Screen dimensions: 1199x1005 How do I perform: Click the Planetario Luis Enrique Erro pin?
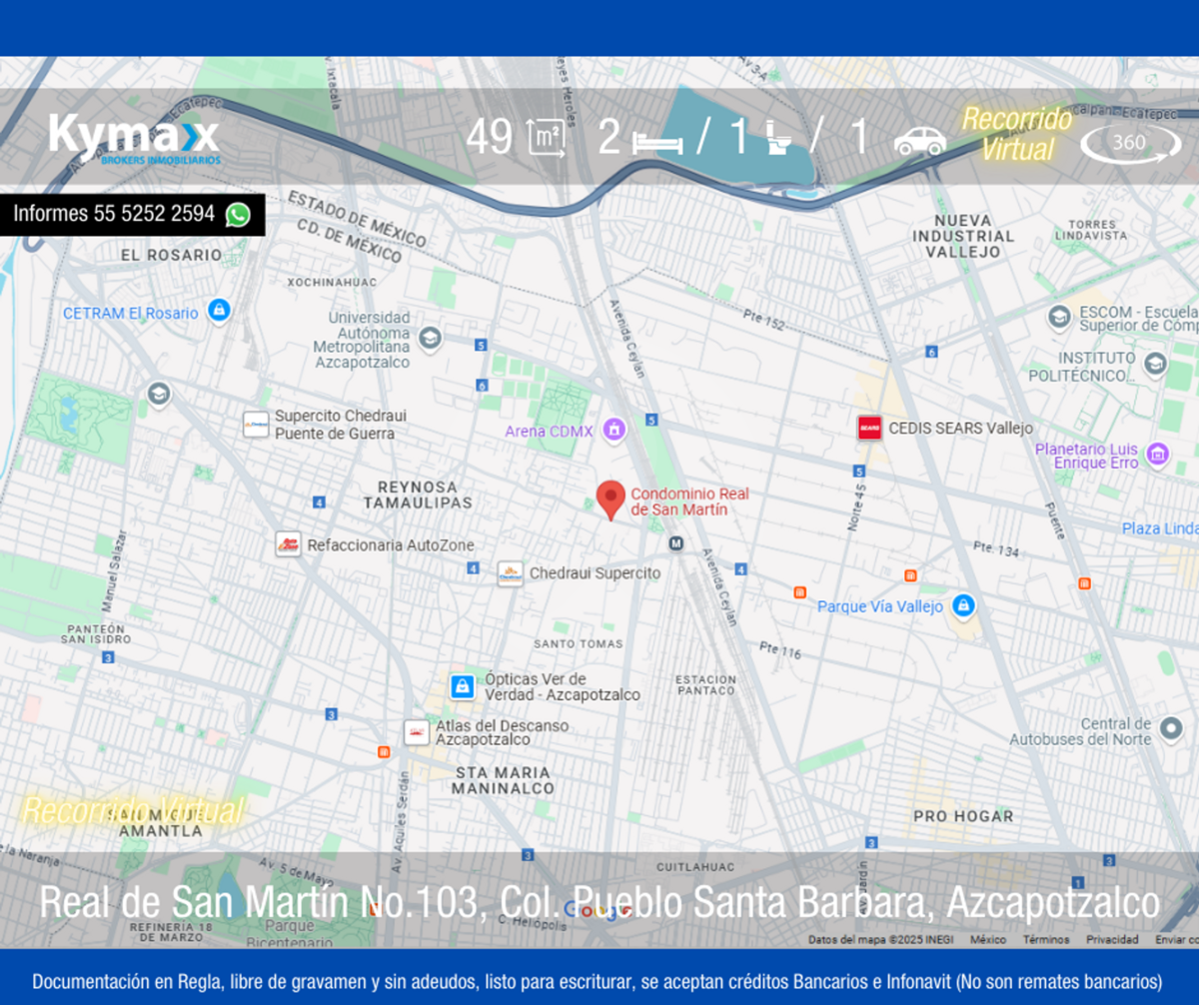coord(1158,455)
